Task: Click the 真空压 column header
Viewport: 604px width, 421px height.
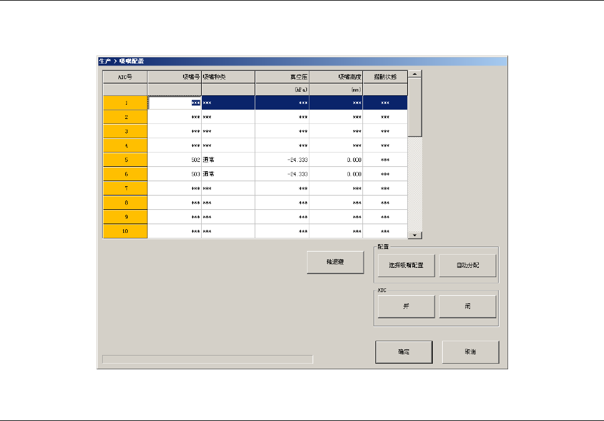Action: [282, 77]
